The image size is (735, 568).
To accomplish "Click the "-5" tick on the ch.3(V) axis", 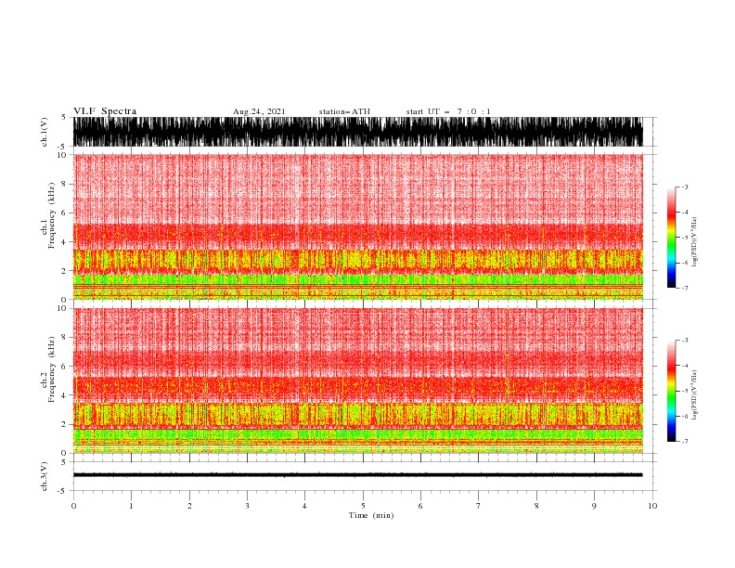I will pyautogui.click(x=63, y=491).
